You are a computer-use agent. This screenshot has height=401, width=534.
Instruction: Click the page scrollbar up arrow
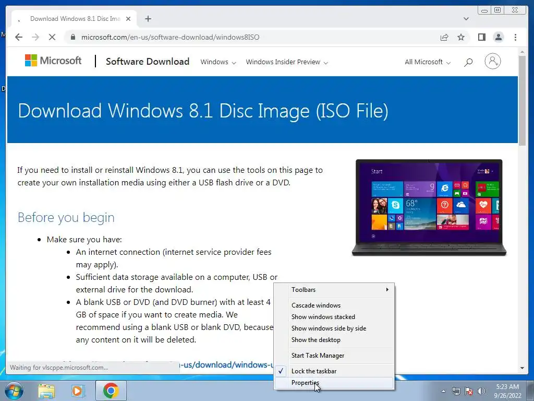point(522,52)
